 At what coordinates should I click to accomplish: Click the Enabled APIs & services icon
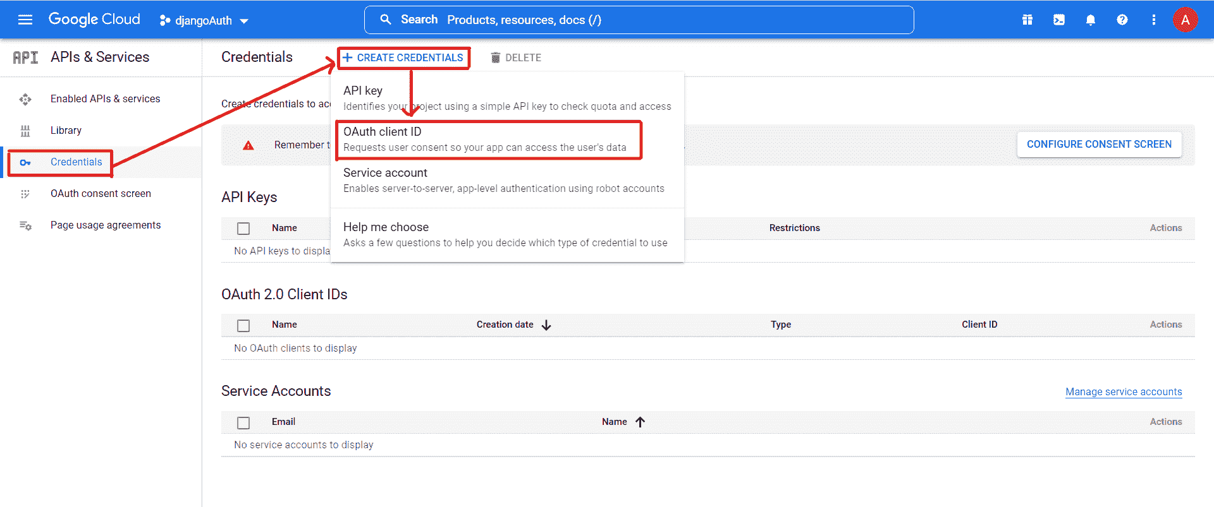[25, 99]
